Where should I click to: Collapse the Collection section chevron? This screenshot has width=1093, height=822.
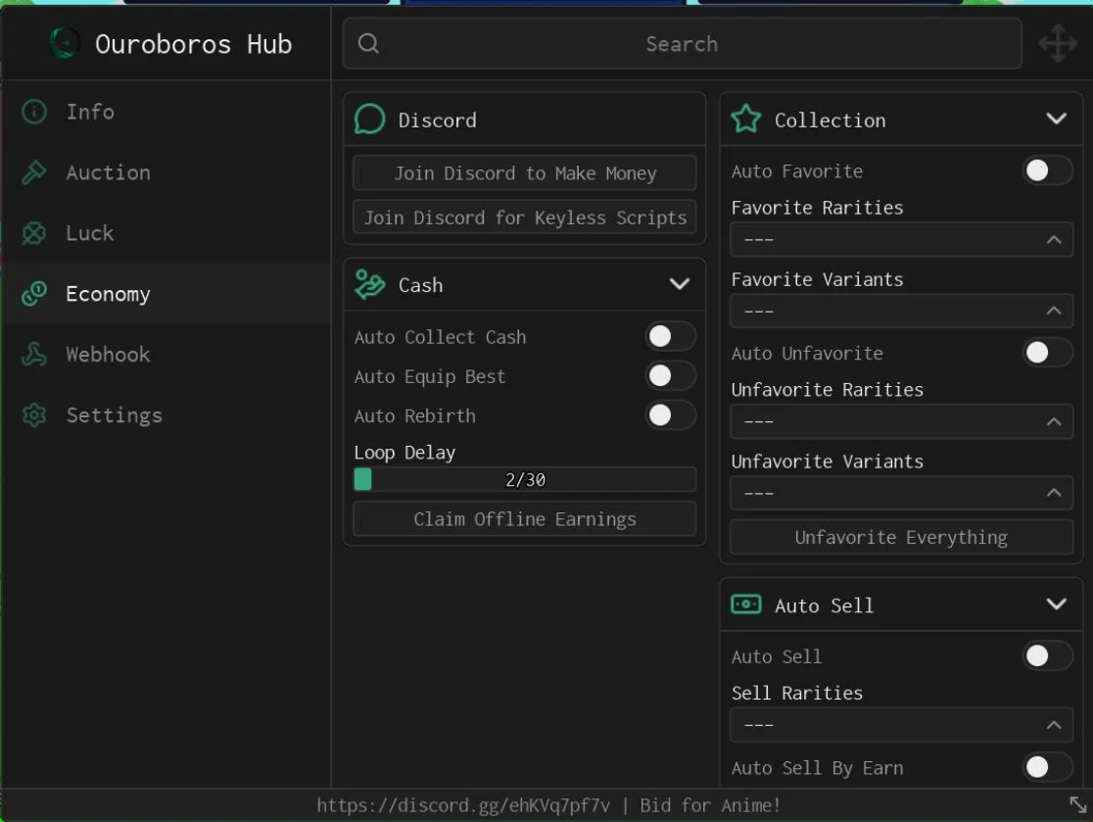[1056, 119]
